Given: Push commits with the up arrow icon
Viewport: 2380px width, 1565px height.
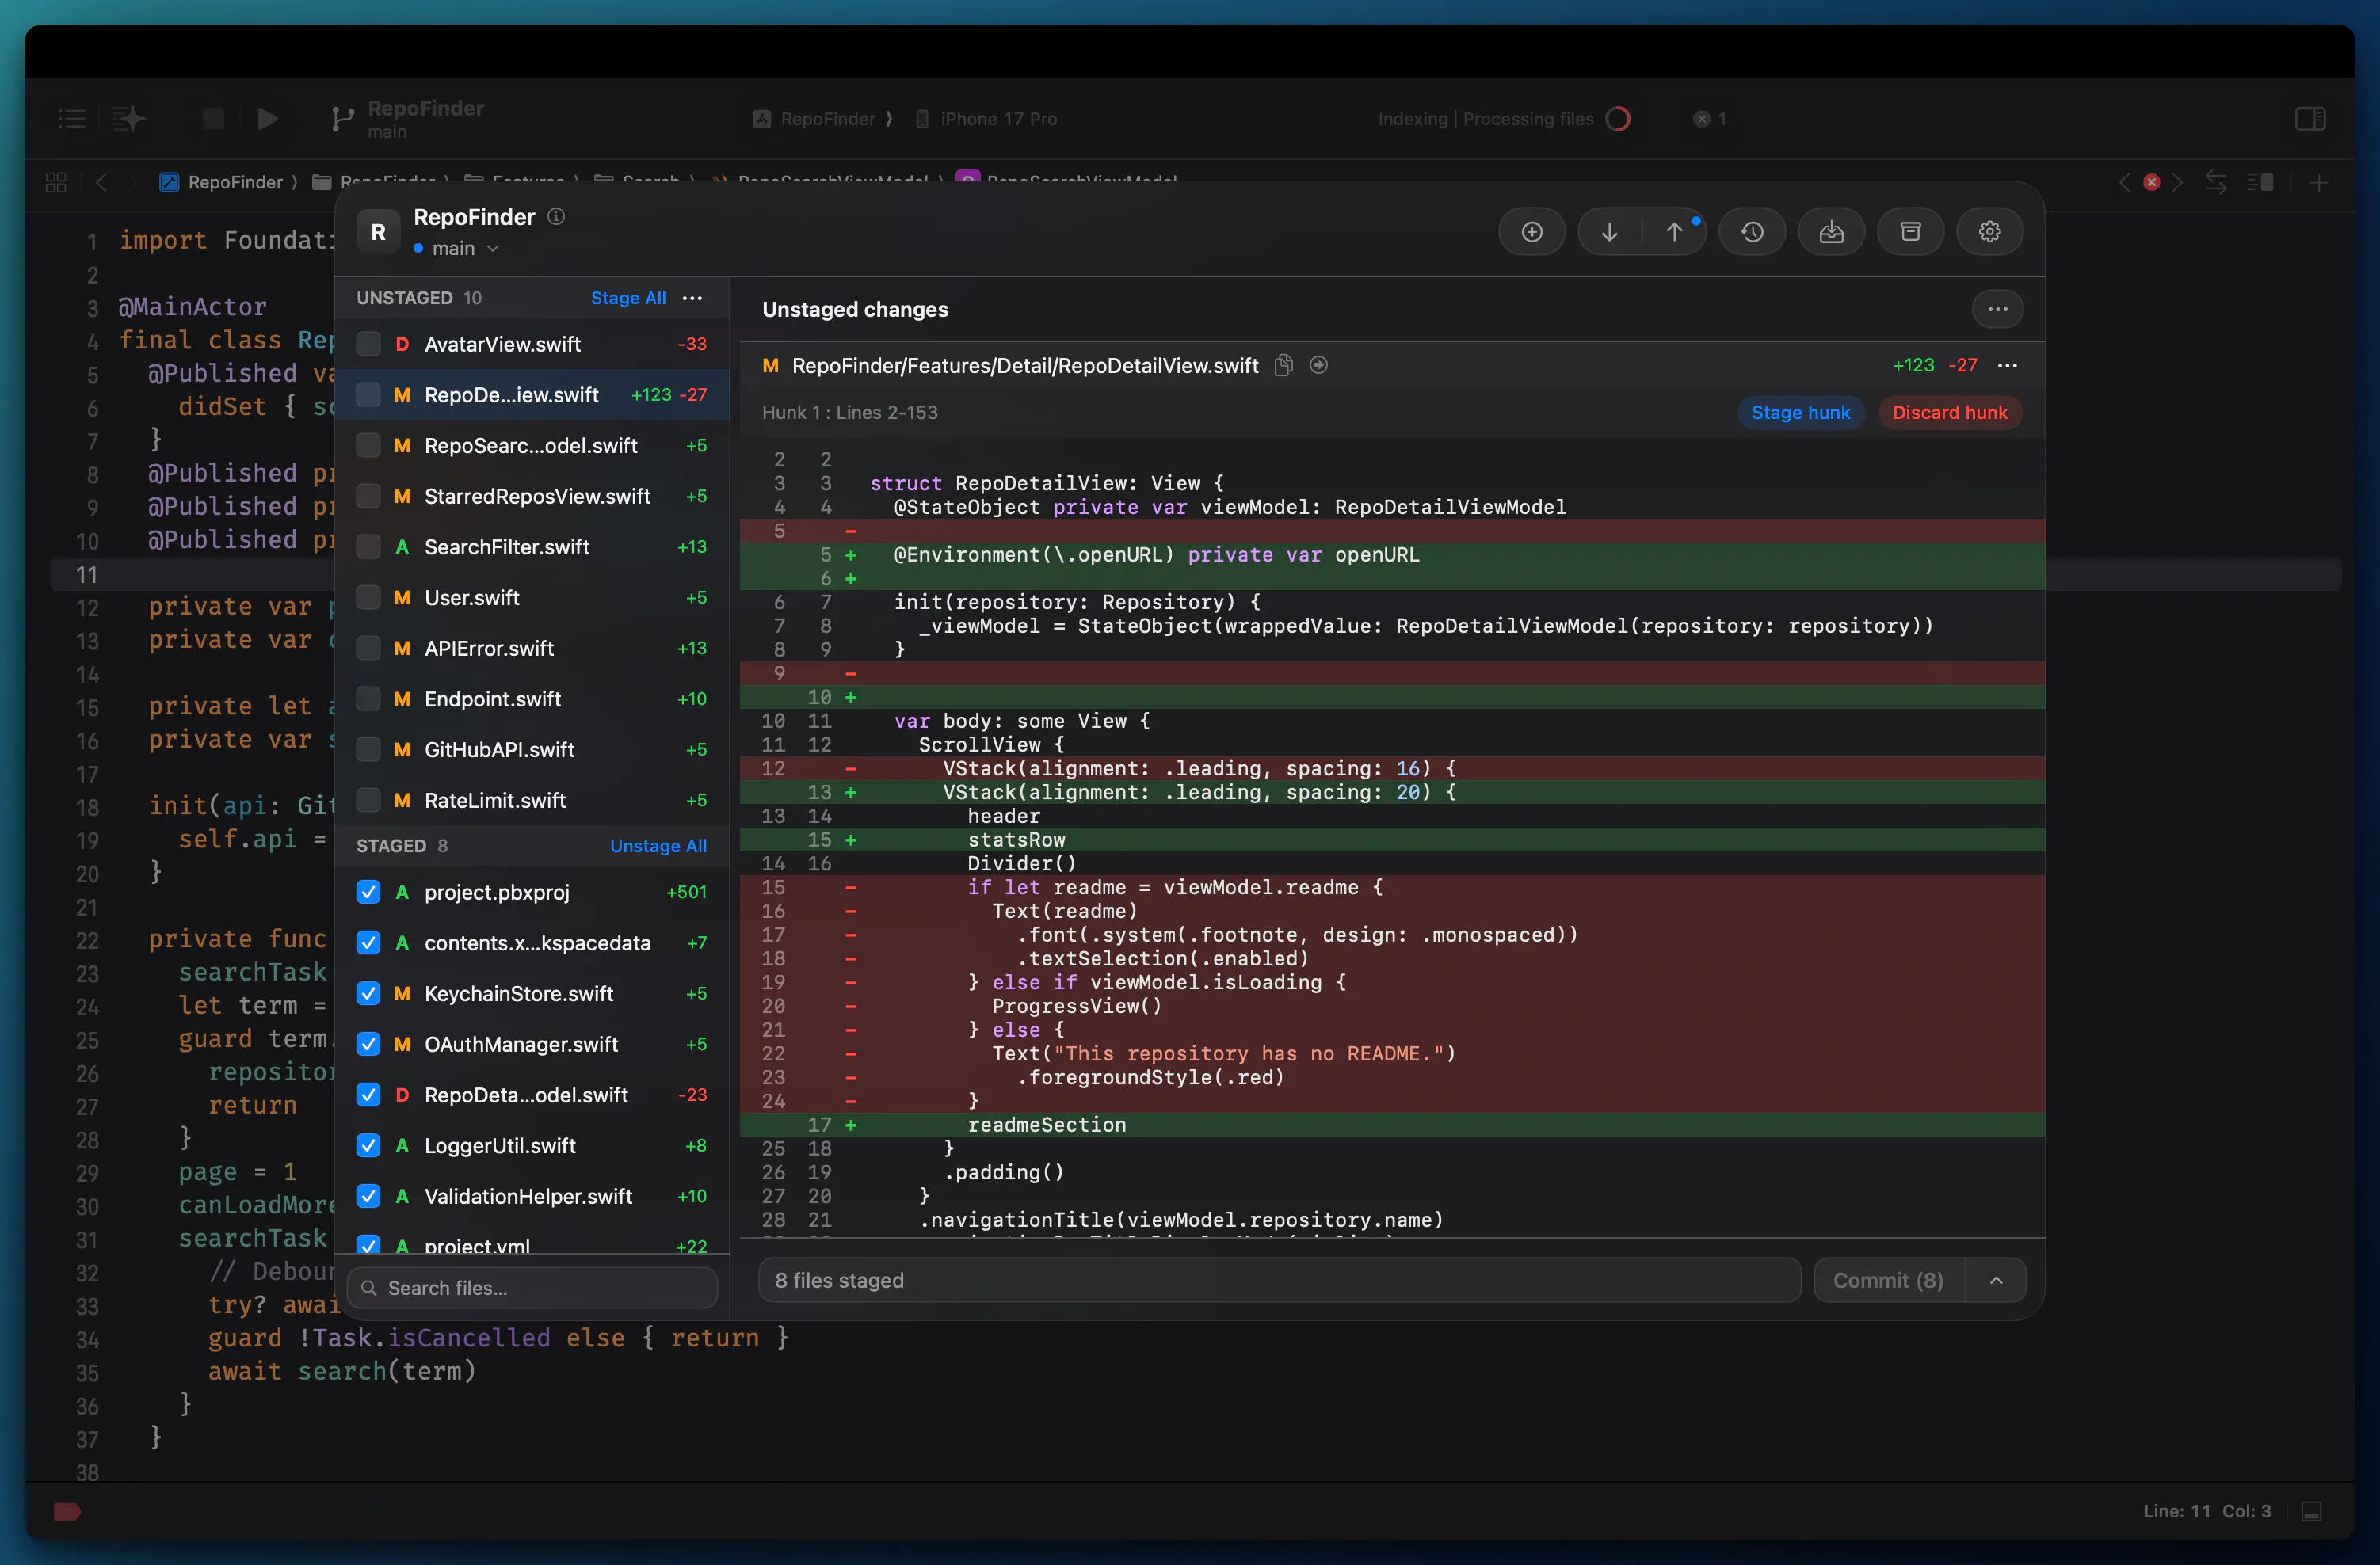Looking at the screenshot, I should pyautogui.click(x=1674, y=232).
